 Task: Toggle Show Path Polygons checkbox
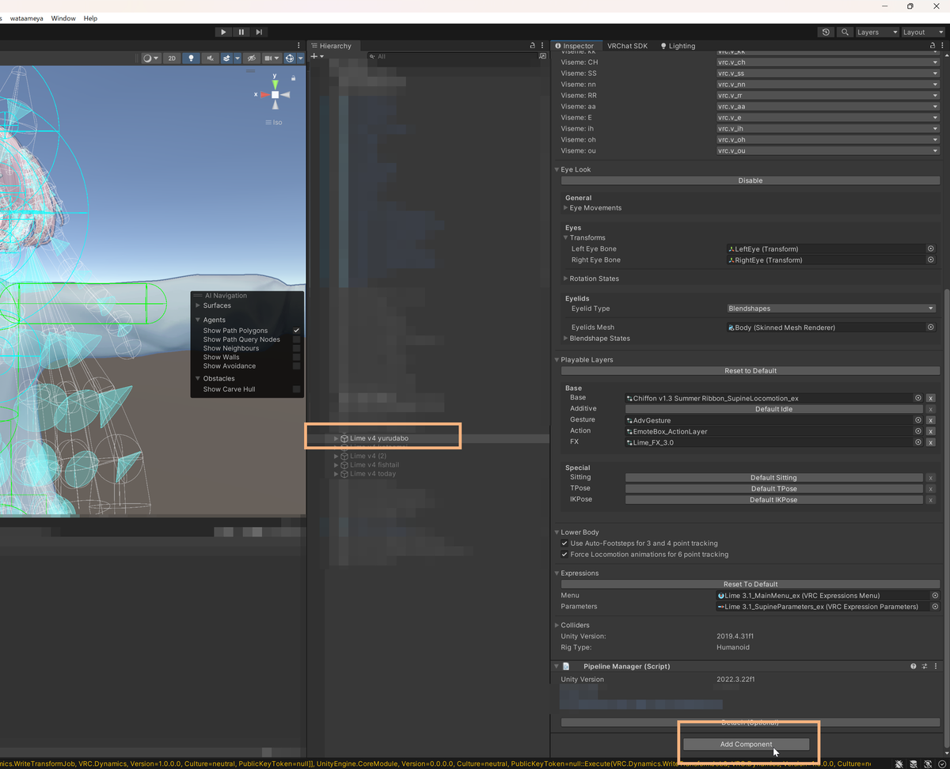tap(296, 330)
